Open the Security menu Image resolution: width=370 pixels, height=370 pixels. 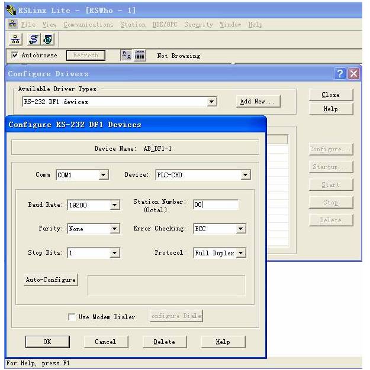coord(198,24)
